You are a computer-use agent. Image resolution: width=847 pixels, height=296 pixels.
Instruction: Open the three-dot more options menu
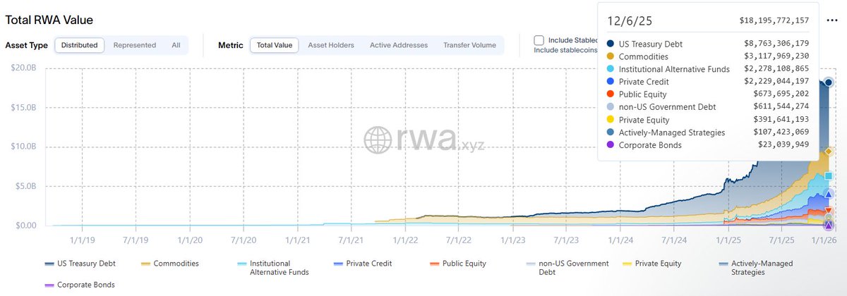831,20
